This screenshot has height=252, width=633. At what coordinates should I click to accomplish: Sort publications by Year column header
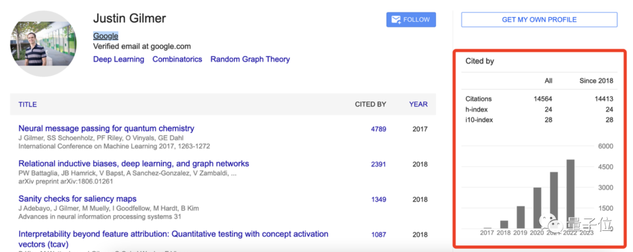(x=418, y=104)
